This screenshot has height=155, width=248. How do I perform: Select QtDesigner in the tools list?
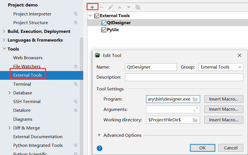click(x=119, y=23)
